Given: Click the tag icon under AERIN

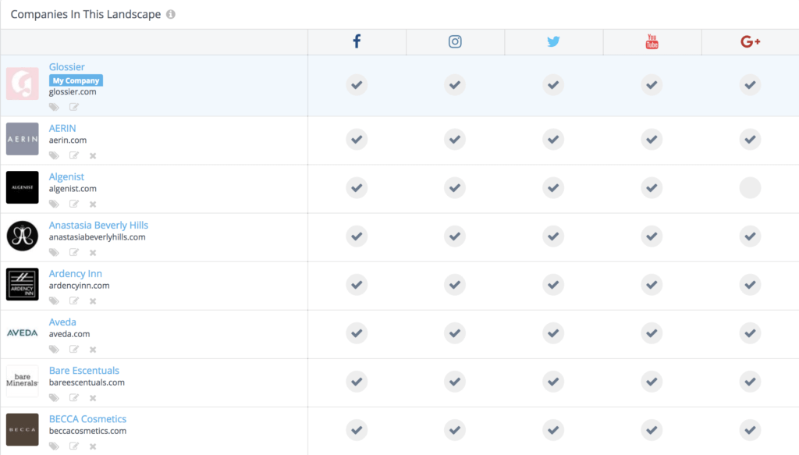Looking at the screenshot, I should click(54, 155).
